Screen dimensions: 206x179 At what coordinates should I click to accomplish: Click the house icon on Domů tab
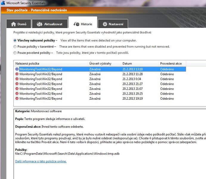pos(13,24)
